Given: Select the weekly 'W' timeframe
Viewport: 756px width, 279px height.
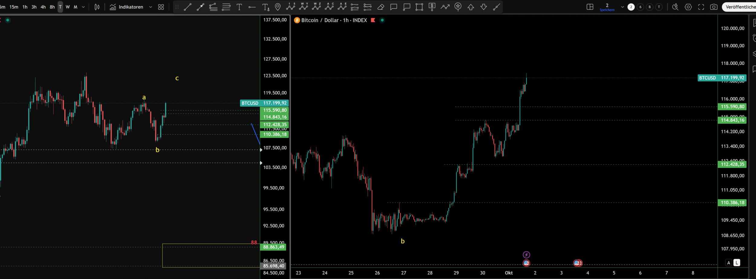Looking at the screenshot, I should tap(68, 7).
